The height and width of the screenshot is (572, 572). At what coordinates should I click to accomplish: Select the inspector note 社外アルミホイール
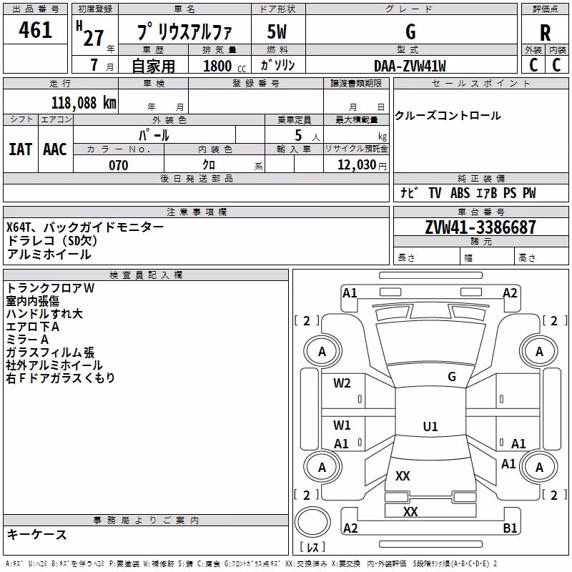54,365
